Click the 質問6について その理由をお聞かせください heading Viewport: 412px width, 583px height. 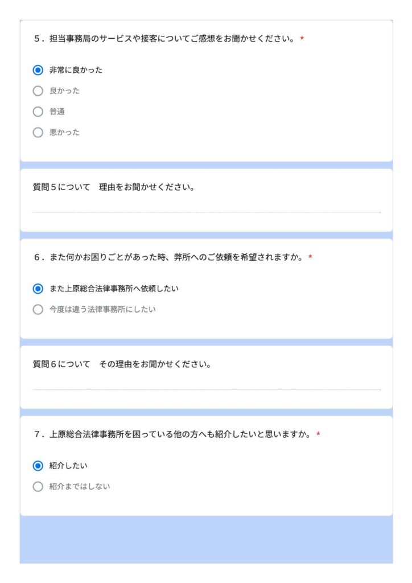(x=122, y=364)
